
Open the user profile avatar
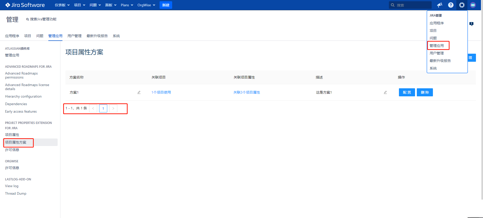[x=473, y=5]
